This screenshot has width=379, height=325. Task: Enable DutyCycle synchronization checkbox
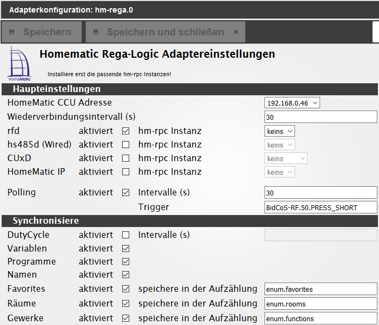coord(126,235)
